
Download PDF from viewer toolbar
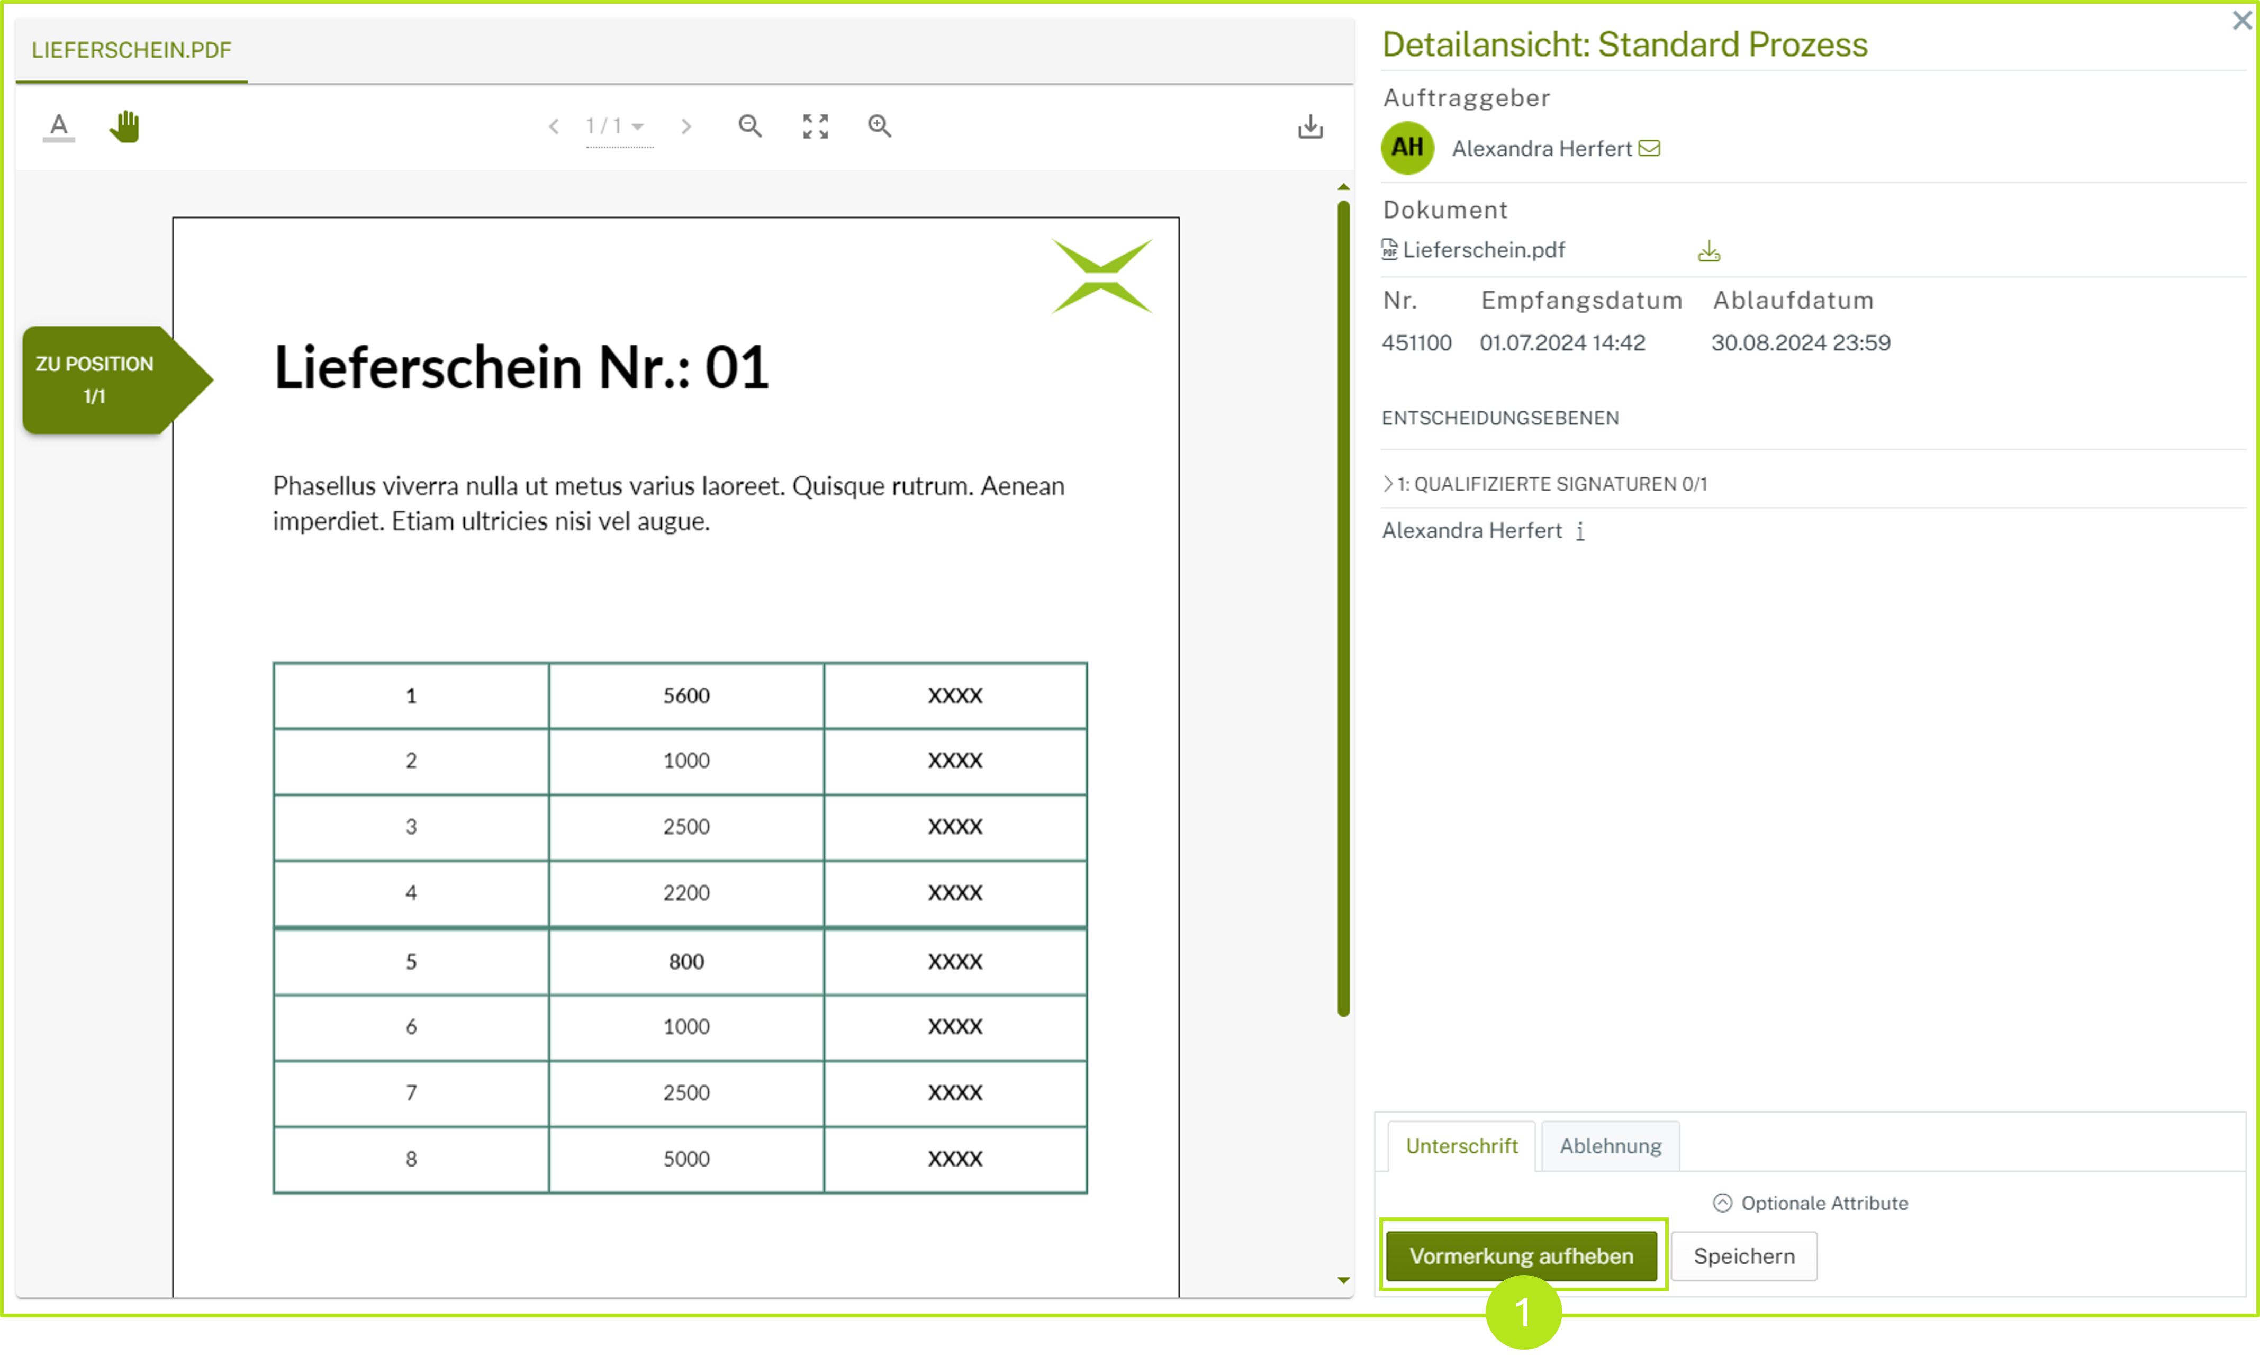tap(1310, 125)
